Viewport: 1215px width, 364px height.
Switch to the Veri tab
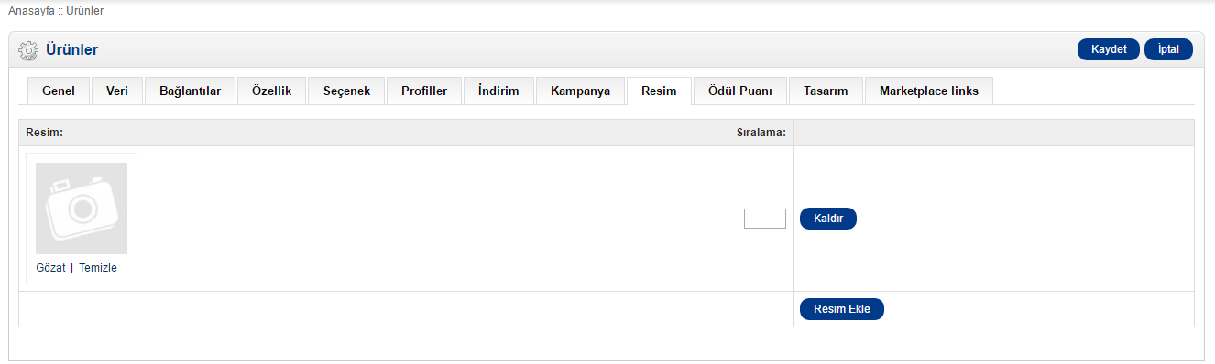[x=117, y=91]
